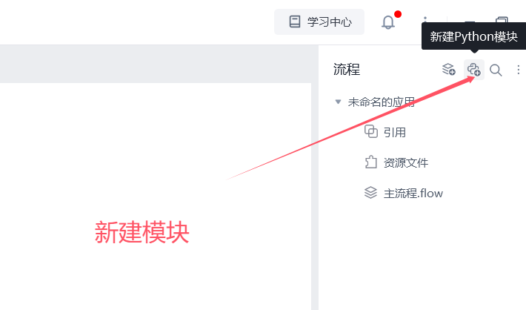Open the 学习中心 learning center button
Viewport: 526px width, 310px height.
319,22
